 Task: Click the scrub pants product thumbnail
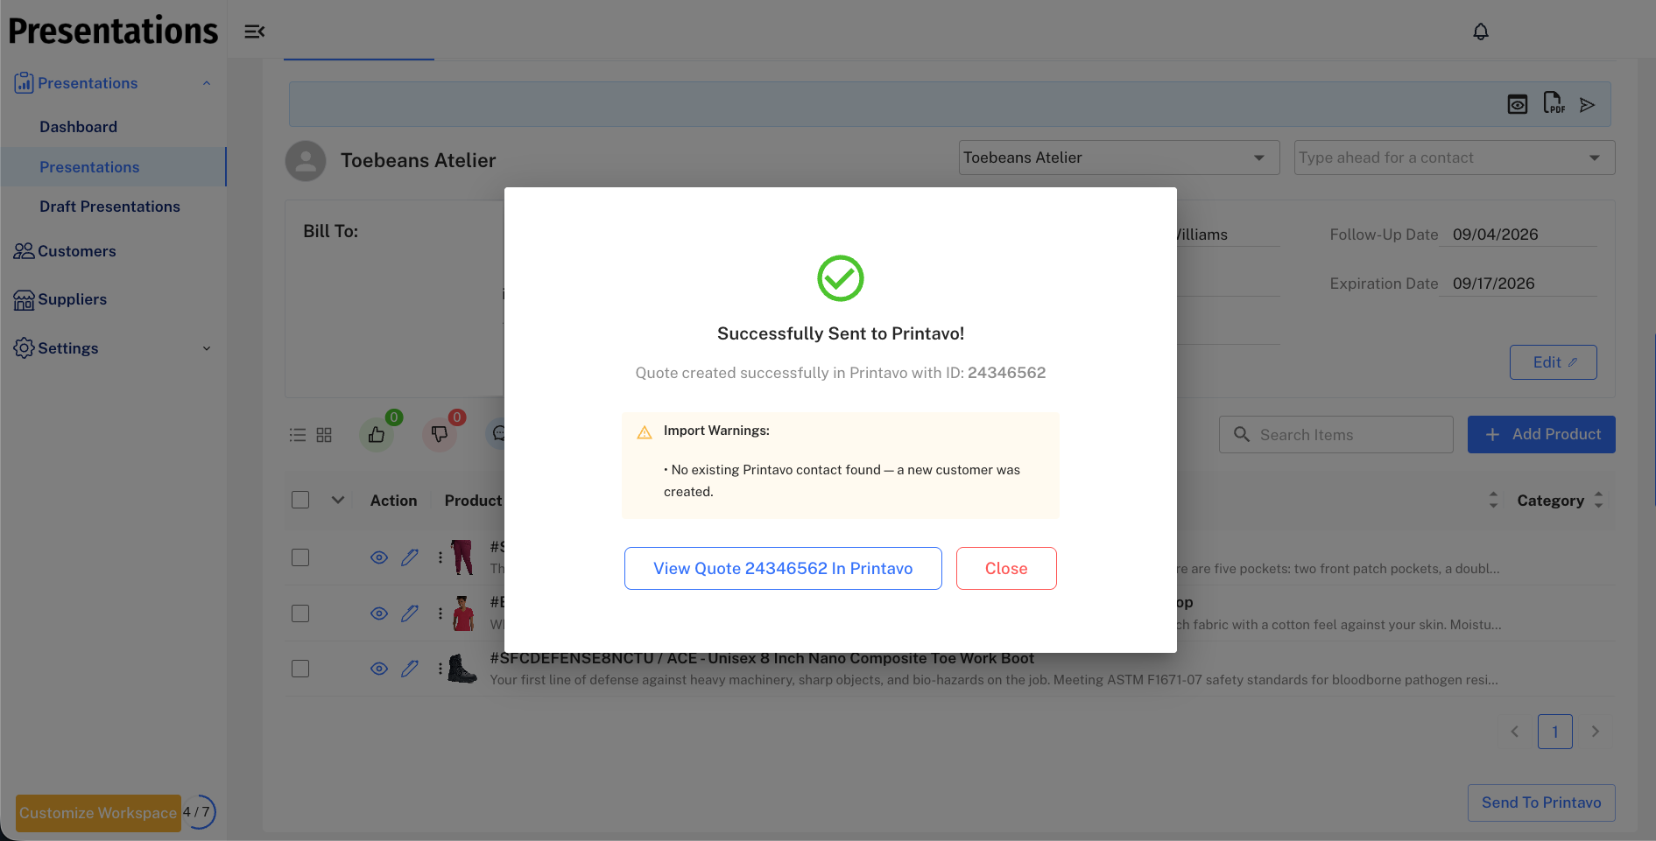pyautogui.click(x=462, y=557)
